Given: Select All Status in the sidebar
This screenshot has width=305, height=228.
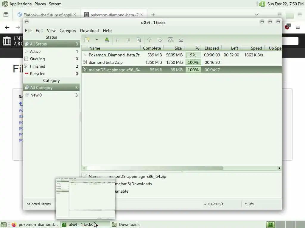Looking at the screenshot, I should (51, 44).
